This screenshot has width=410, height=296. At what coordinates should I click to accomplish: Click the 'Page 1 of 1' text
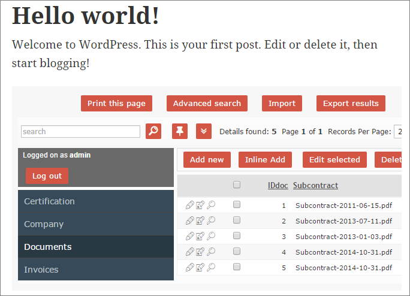click(302, 132)
